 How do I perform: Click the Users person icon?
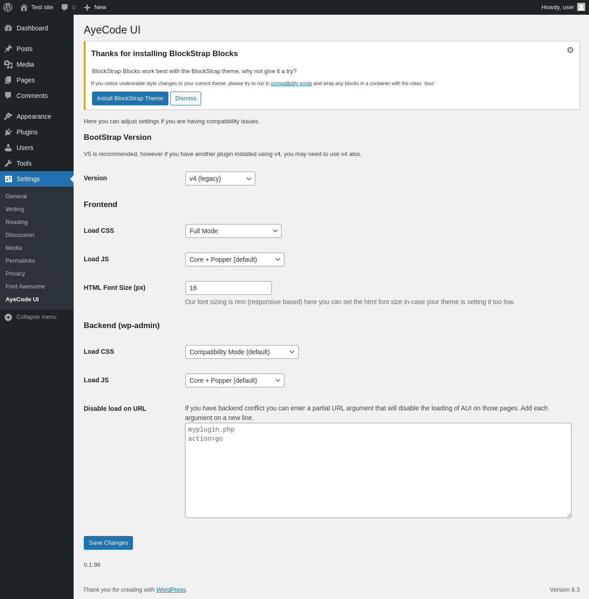pos(8,148)
